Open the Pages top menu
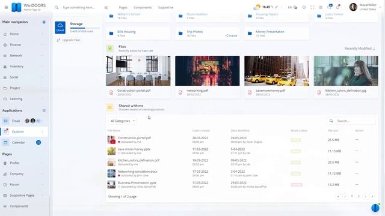Viewport: 385px width, 216px height. [x=123, y=8]
